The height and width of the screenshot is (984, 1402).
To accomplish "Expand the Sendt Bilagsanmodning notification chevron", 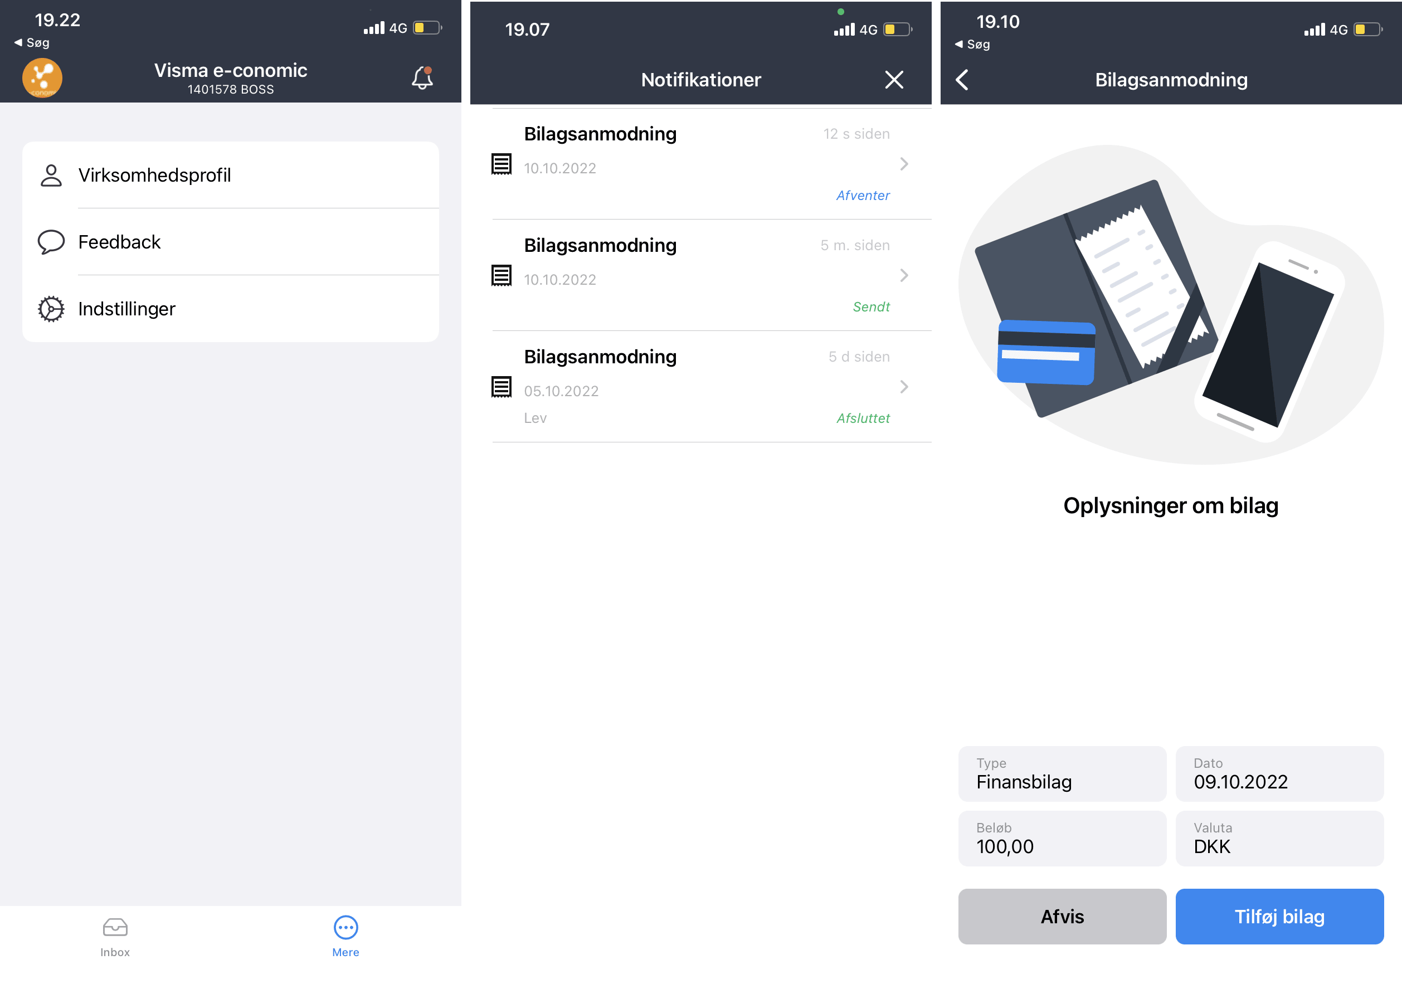I will tap(903, 275).
